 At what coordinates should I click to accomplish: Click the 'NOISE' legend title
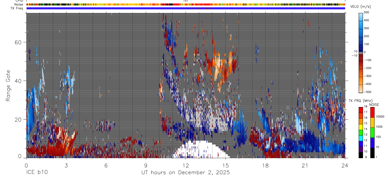click(374, 105)
